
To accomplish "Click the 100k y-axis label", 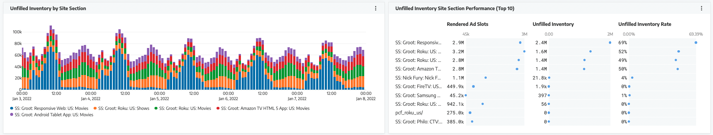I will (x=17, y=32).
